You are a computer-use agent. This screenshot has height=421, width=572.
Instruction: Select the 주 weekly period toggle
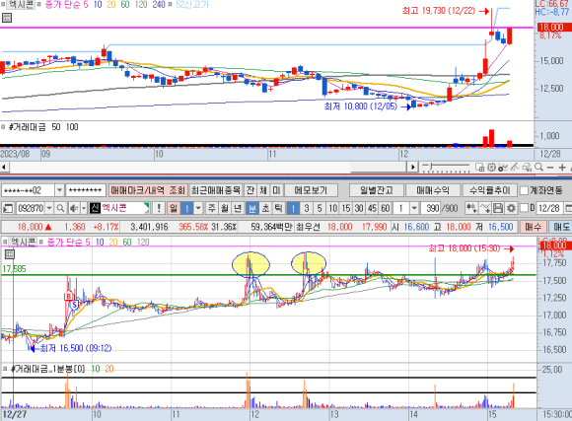point(212,208)
